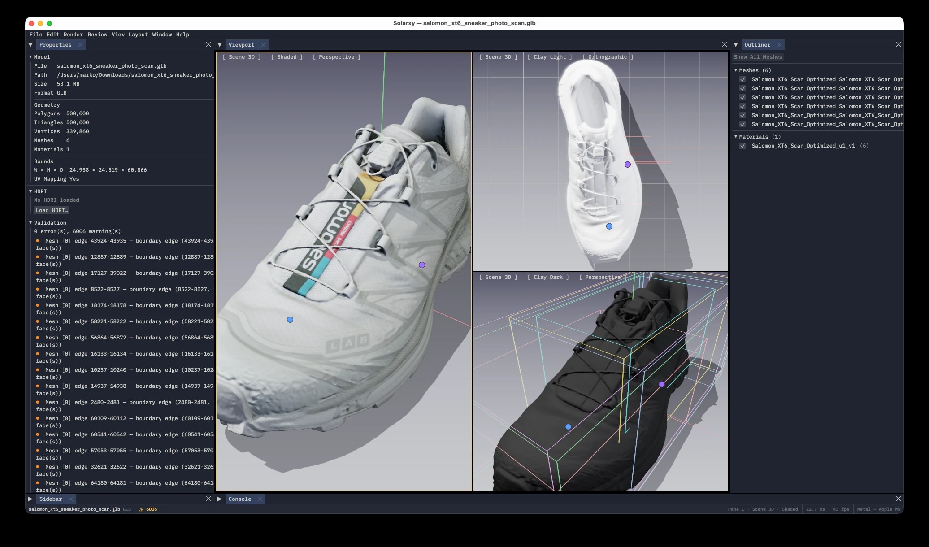929x547 pixels.
Task: Open the Clay Dark display mode dropdown
Action: (548, 277)
